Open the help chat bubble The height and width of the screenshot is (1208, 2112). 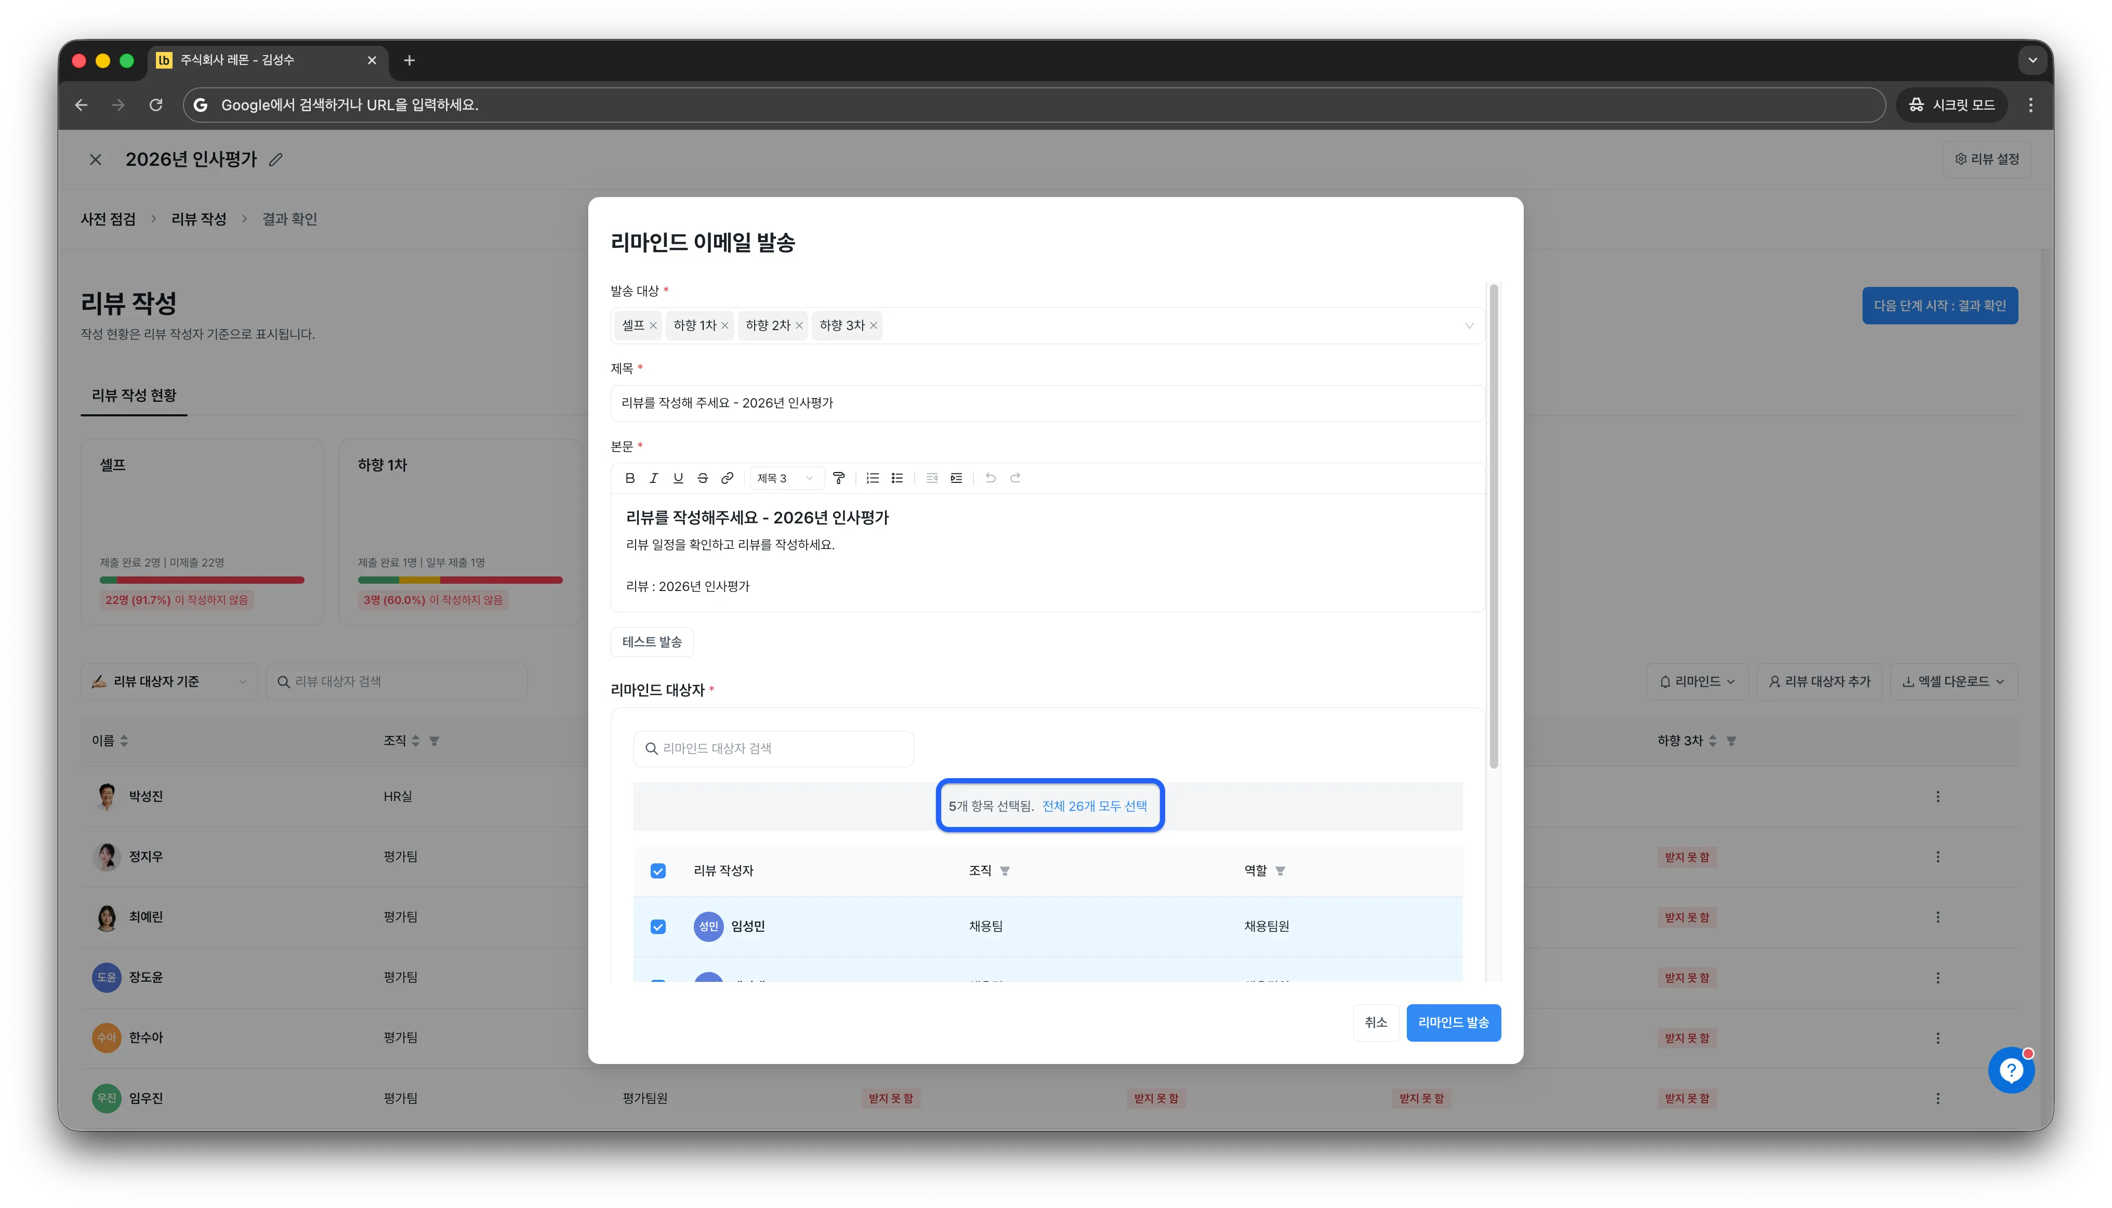[x=2011, y=1070]
